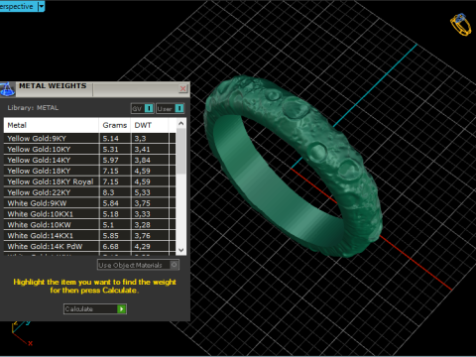Click the Grams column header
476x357 pixels.
pyautogui.click(x=115, y=125)
